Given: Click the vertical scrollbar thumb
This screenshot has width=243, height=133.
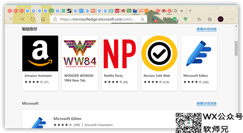Looking at the screenshot, I should point(236,48).
